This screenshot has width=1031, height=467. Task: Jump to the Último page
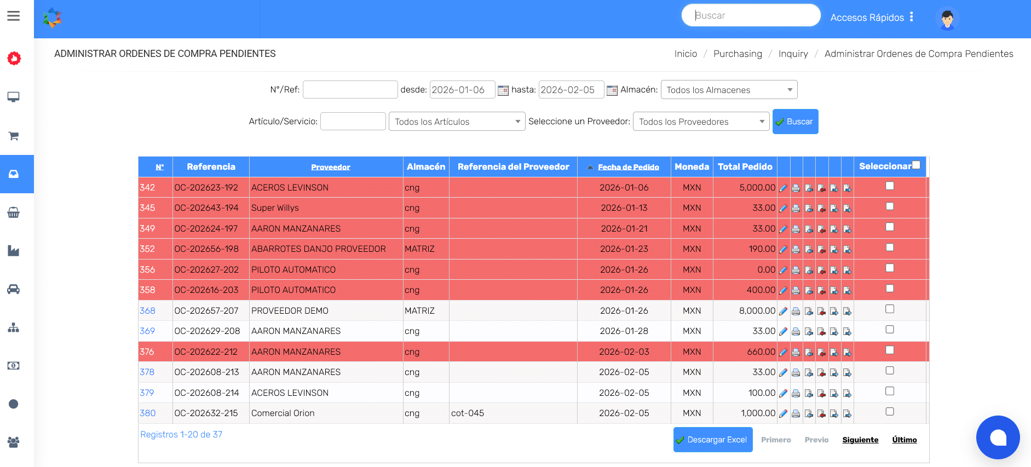click(x=904, y=440)
